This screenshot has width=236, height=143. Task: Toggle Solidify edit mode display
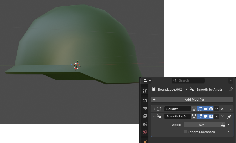200,109
